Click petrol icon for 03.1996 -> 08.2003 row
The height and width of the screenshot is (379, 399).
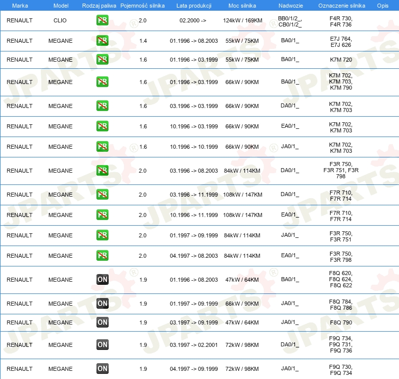102,171
